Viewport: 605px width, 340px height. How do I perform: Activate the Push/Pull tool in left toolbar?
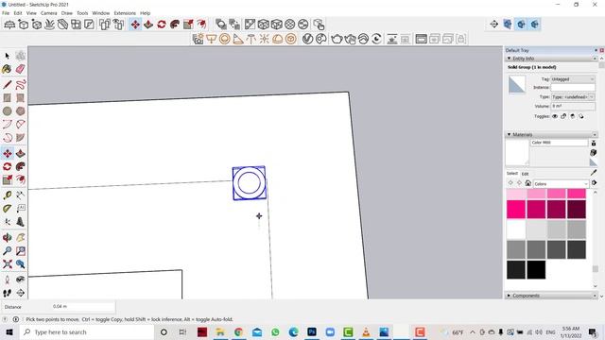(21, 153)
